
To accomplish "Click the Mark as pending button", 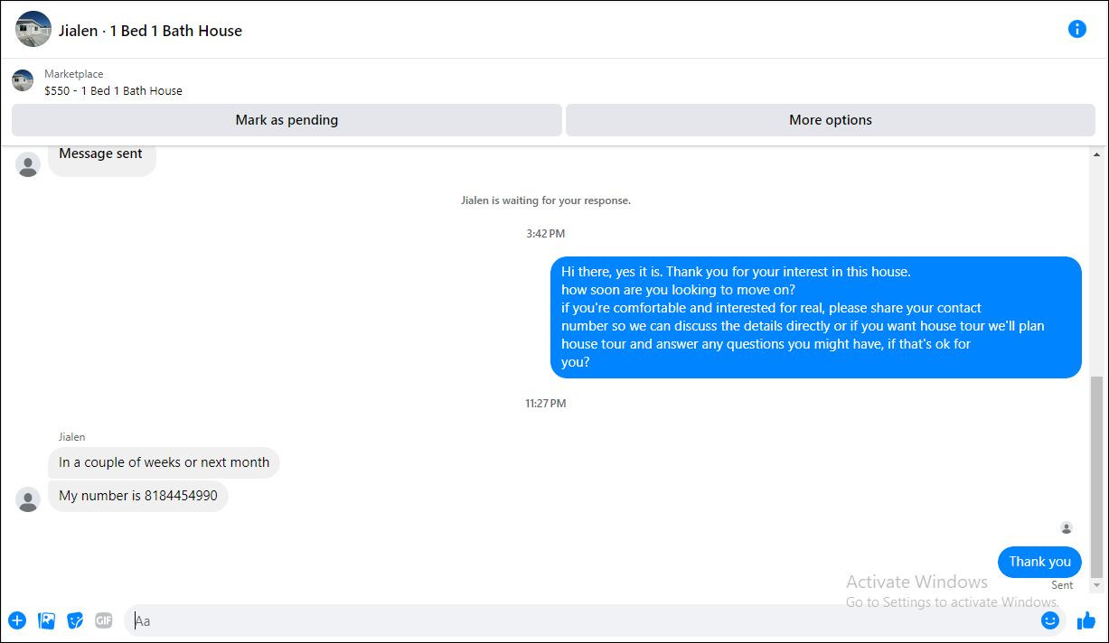I will coord(287,120).
